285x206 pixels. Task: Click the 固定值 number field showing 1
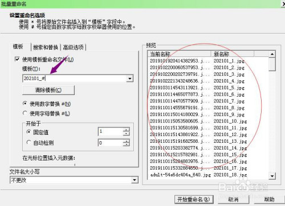(111, 131)
